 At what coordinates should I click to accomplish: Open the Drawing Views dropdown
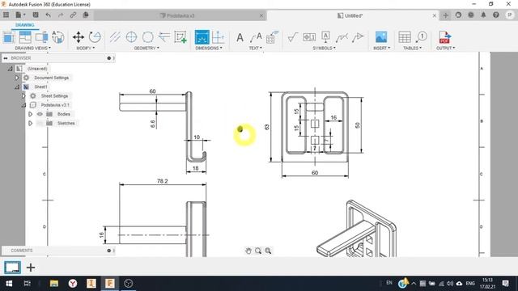(x=33, y=48)
